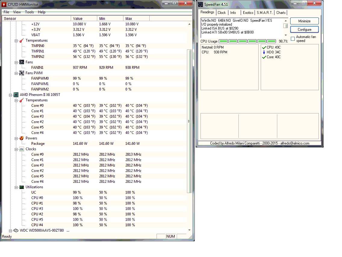Select the UC utilization row

coord(95,192)
